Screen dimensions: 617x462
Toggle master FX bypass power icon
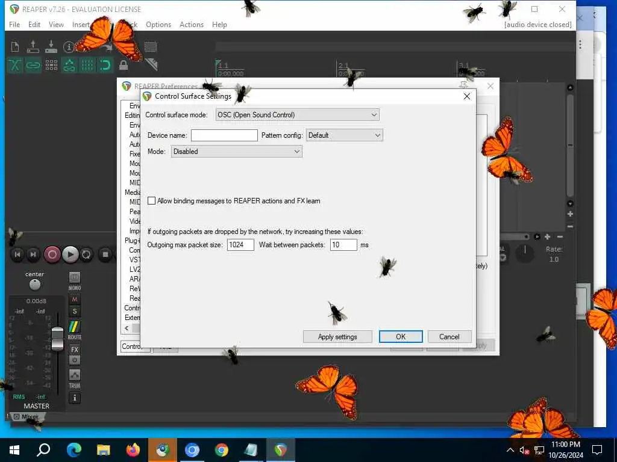tap(74, 360)
